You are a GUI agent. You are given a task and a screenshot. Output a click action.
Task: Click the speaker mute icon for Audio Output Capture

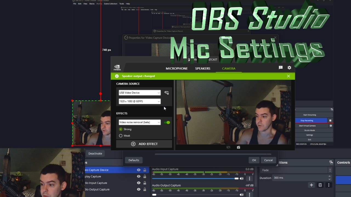click(242, 195)
